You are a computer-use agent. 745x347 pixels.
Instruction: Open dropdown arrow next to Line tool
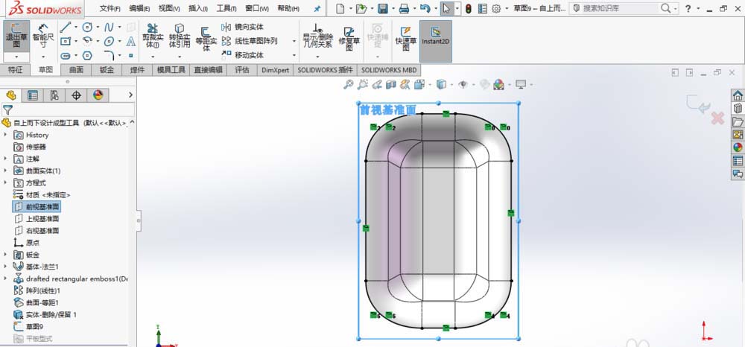(75, 28)
